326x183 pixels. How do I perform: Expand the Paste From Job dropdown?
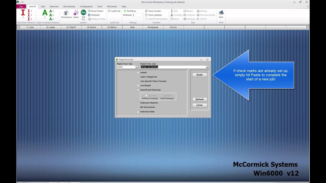click(207, 67)
